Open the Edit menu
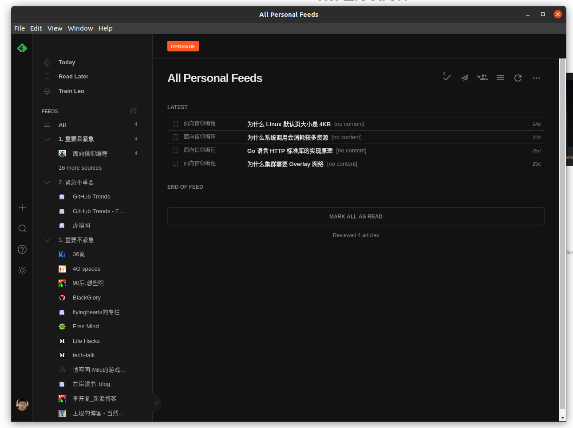This screenshot has width=573, height=428. click(x=36, y=28)
